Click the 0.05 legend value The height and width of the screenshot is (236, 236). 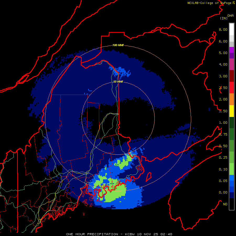pos(223,181)
